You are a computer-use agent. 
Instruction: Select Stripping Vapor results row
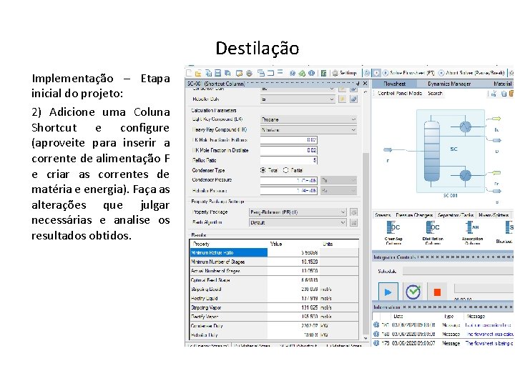[x=274, y=308]
